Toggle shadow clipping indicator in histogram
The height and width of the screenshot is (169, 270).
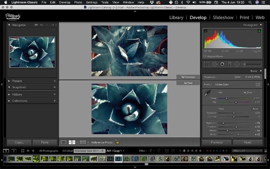(206, 31)
